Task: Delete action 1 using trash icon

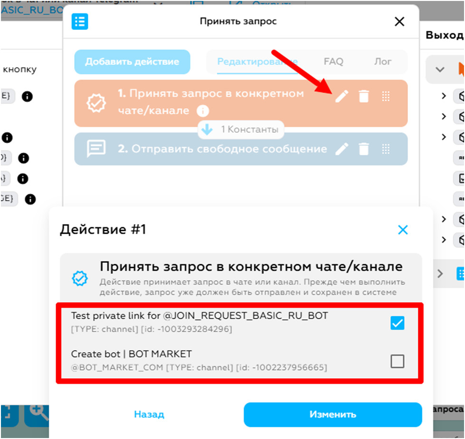Action: click(364, 96)
